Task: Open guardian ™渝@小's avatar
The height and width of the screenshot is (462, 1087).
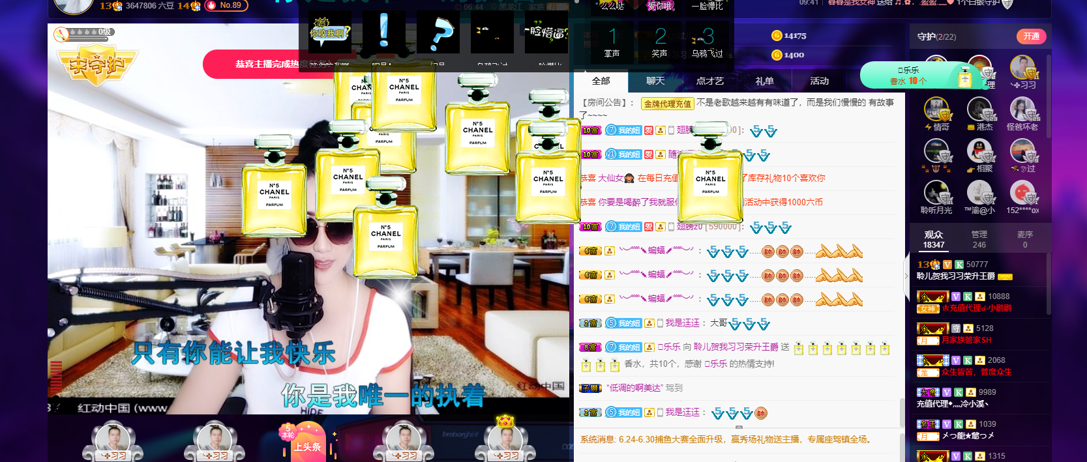Action: coord(980,193)
